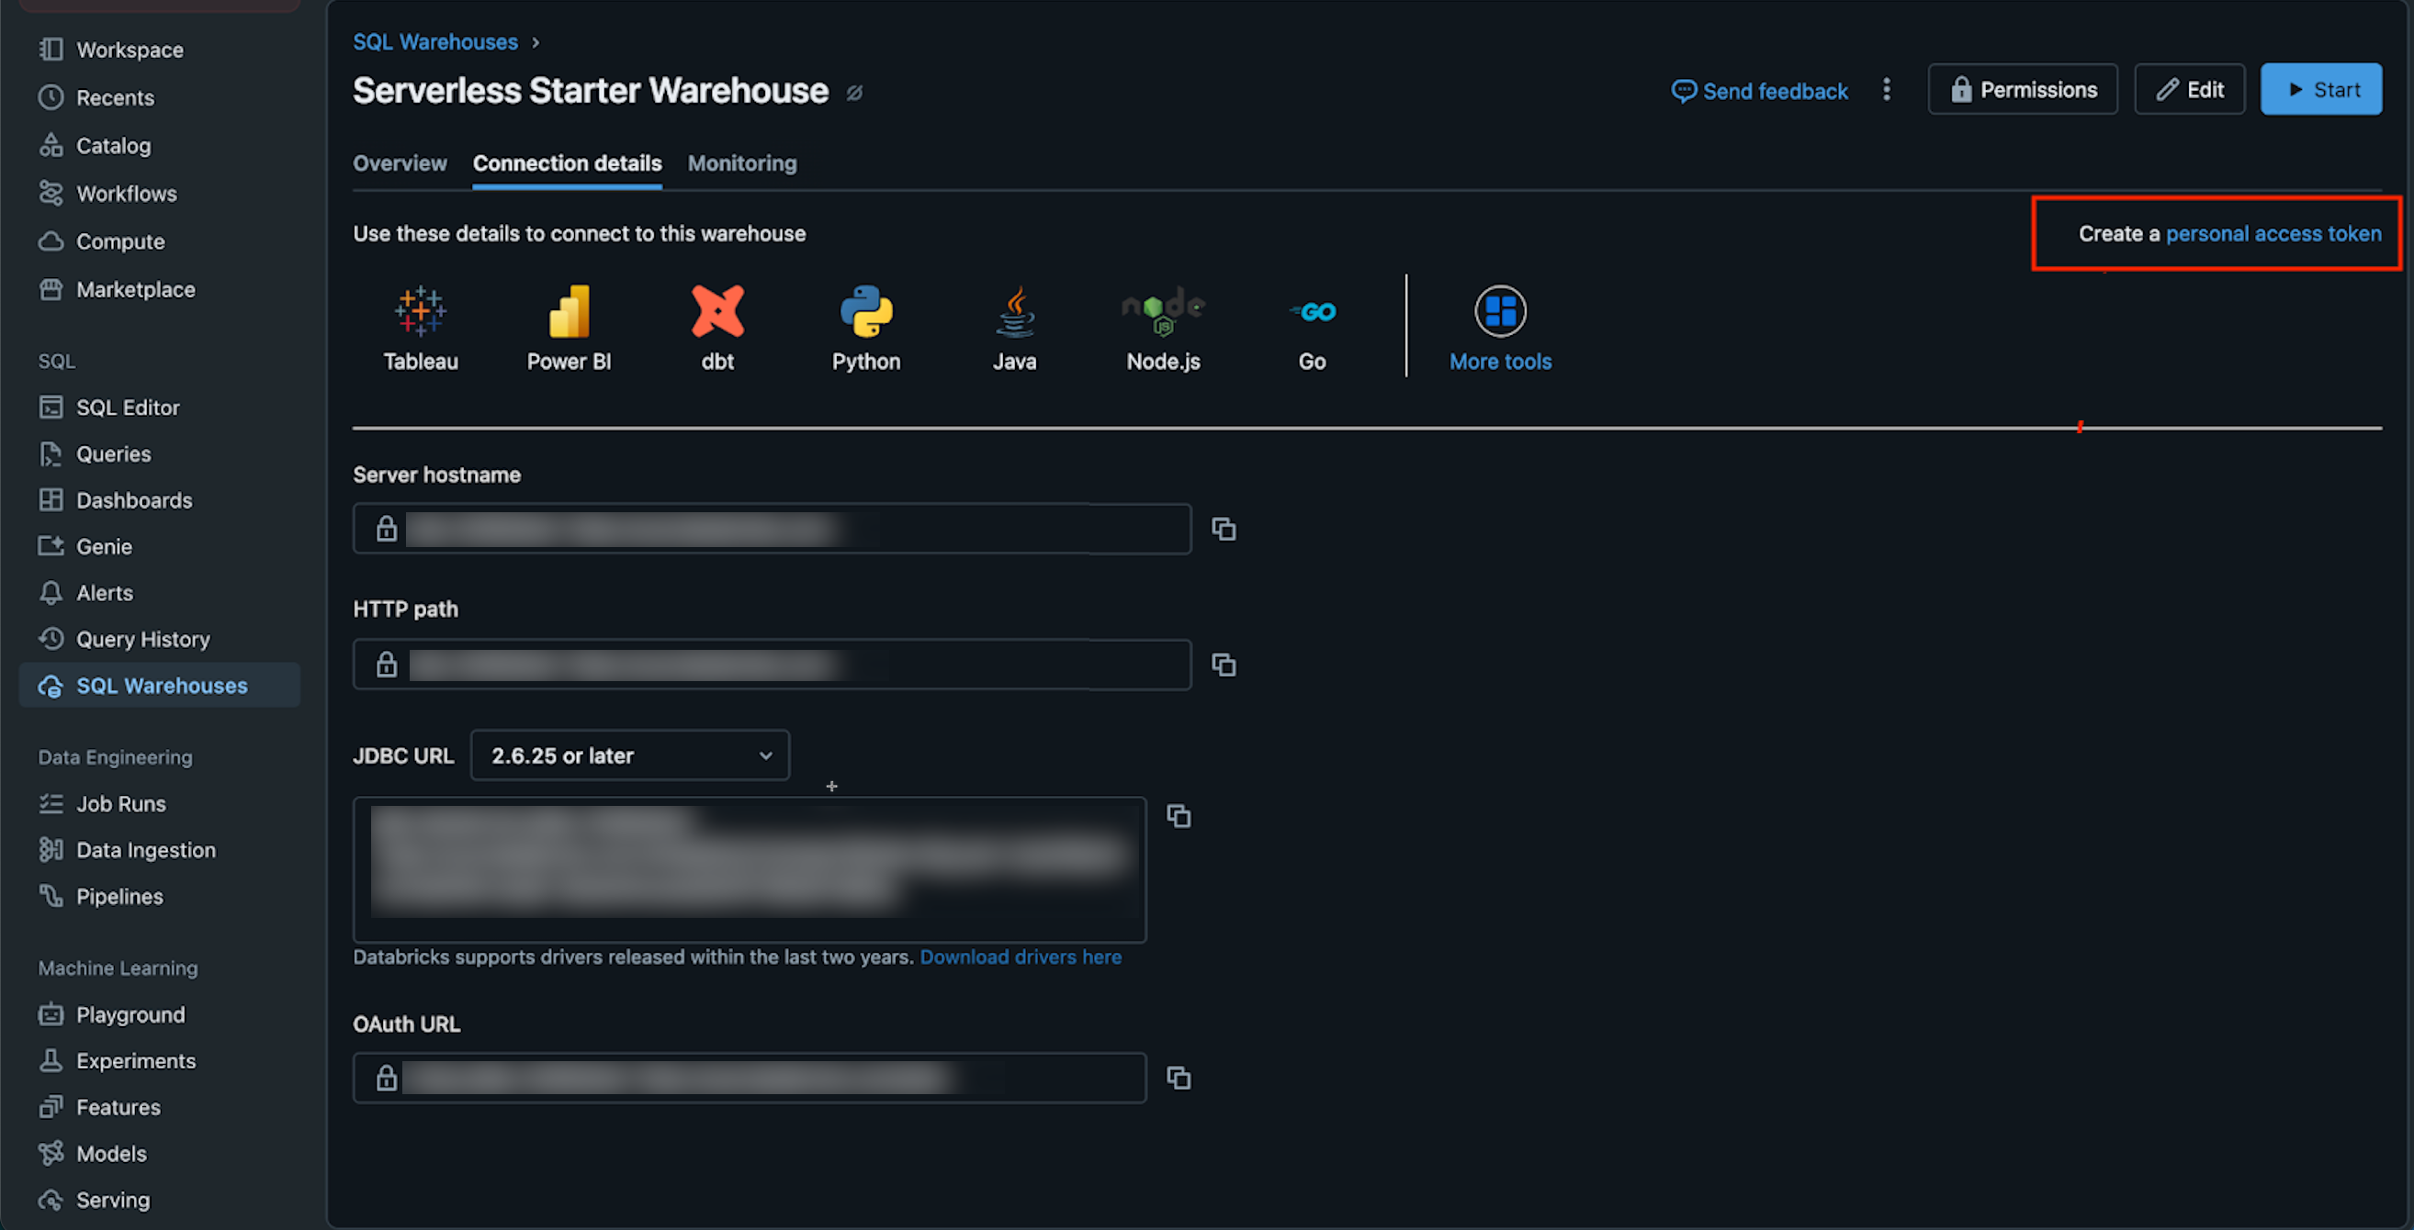
Task: Click the JDBC URL text box
Action: [x=750, y=869]
